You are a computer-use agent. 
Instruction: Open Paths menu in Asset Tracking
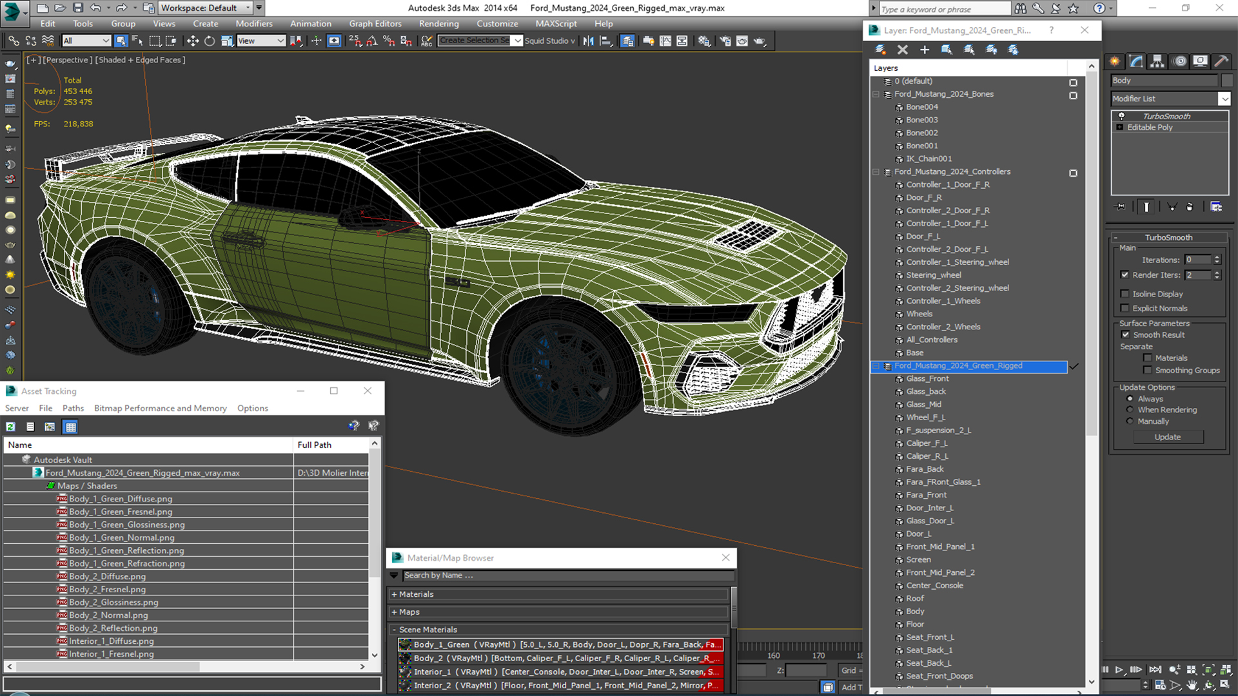coord(73,408)
